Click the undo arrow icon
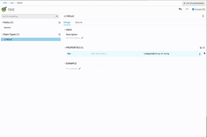 point(180,9)
